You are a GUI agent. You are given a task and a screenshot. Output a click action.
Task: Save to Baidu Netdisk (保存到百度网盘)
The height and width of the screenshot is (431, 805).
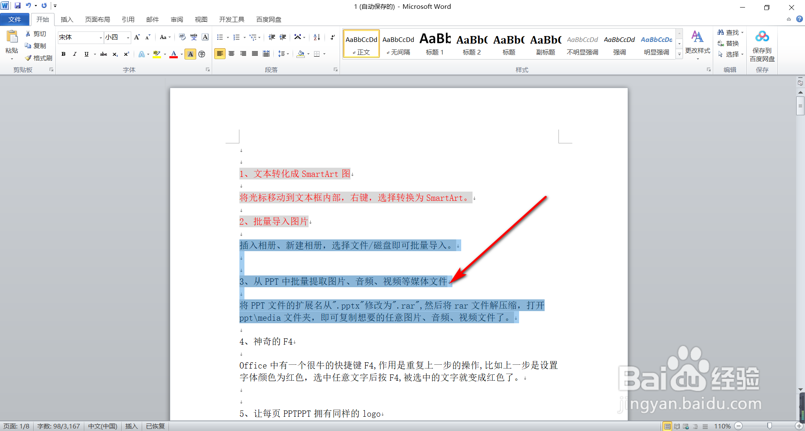pos(762,46)
